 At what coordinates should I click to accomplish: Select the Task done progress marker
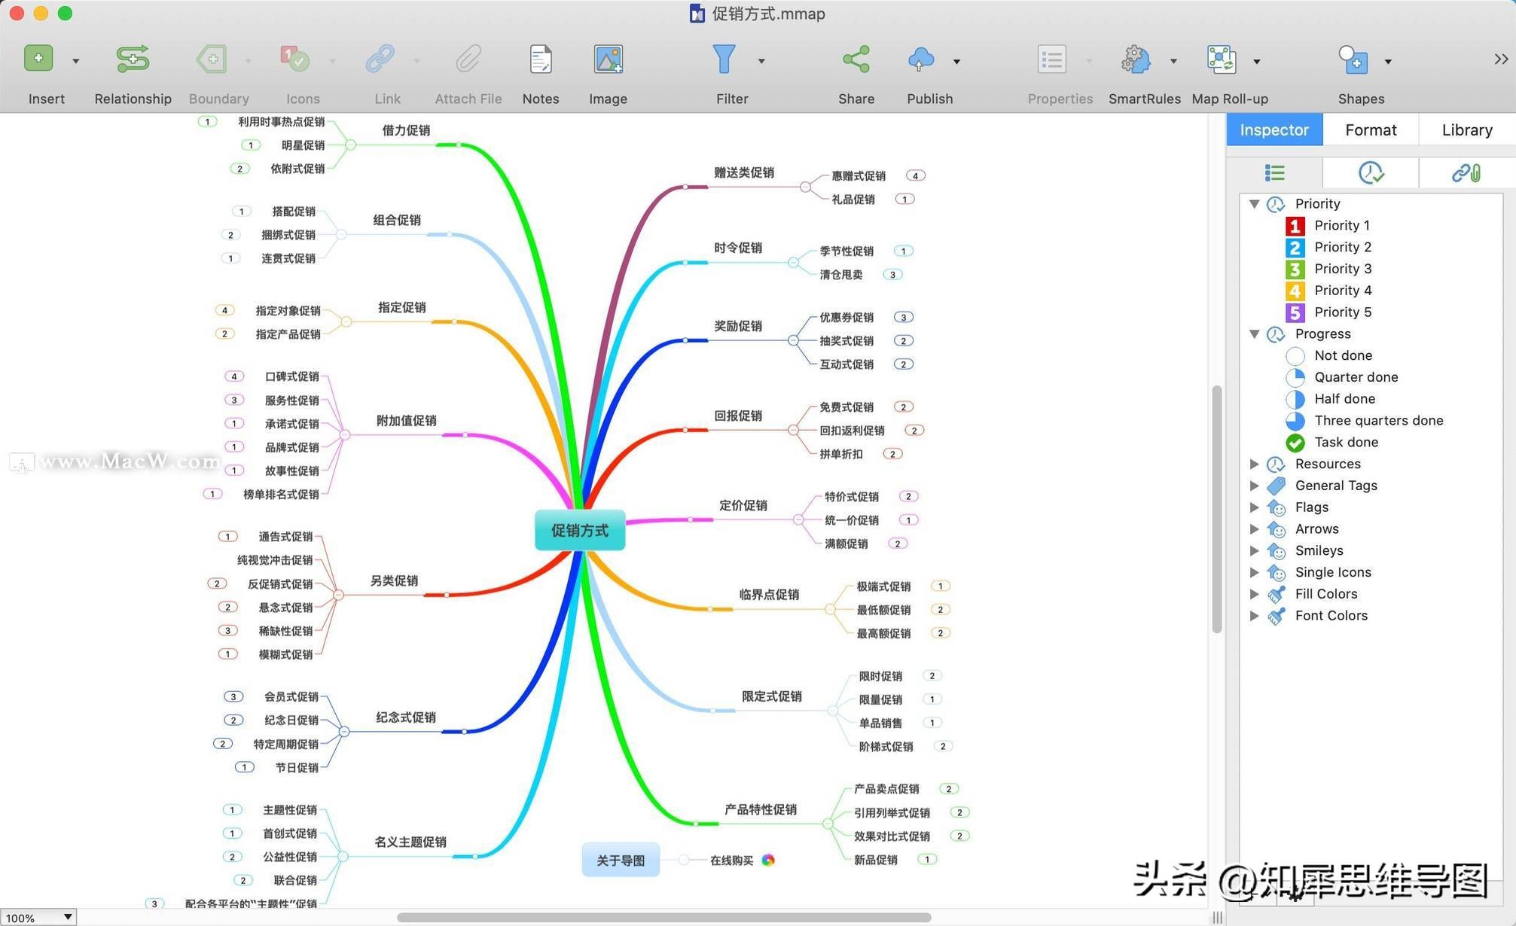pos(1346,442)
